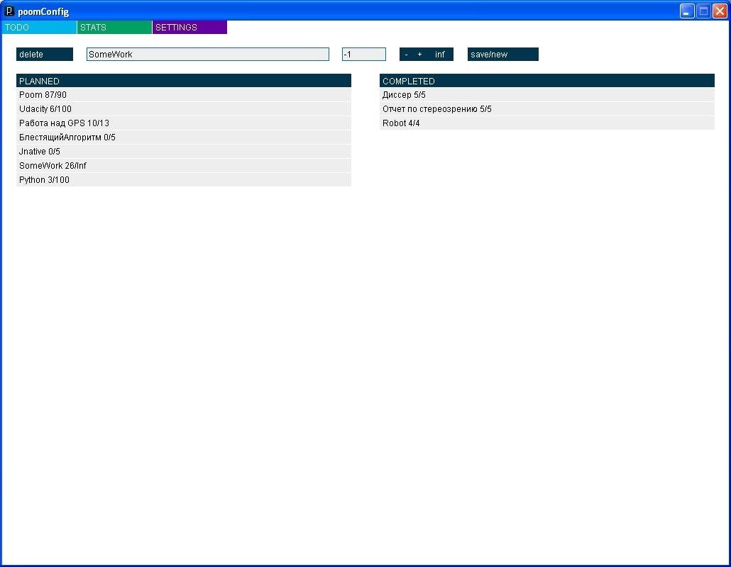The height and width of the screenshot is (567, 731).
Task: Select completed task Отчет по стереозрению 5/5
Action: click(x=547, y=109)
